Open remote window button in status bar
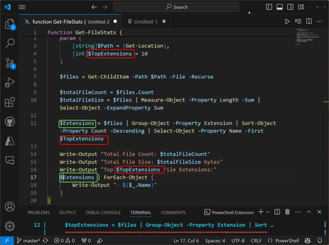This screenshot has height=245, width=329. (7, 241)
